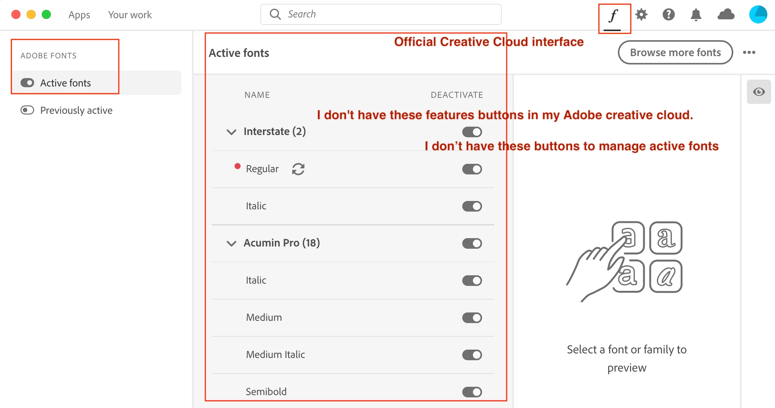
Task: Click the ADOBE FONTS sidebar heading
Action: tap(49, 56)
